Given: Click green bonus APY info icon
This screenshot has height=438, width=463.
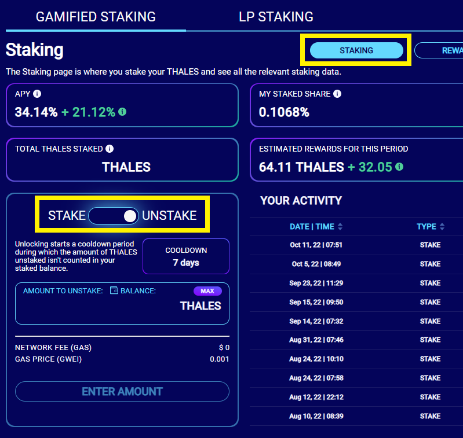Looking at the screenshot, I should tap(122, 112).
